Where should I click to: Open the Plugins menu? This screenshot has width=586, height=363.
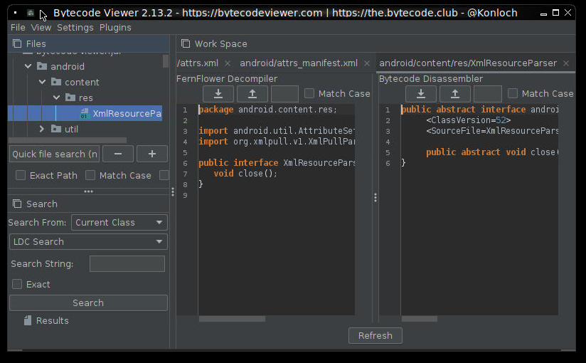[115, 28]
